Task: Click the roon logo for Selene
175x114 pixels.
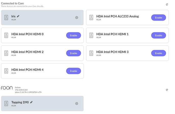Action: tap(7, 88)
